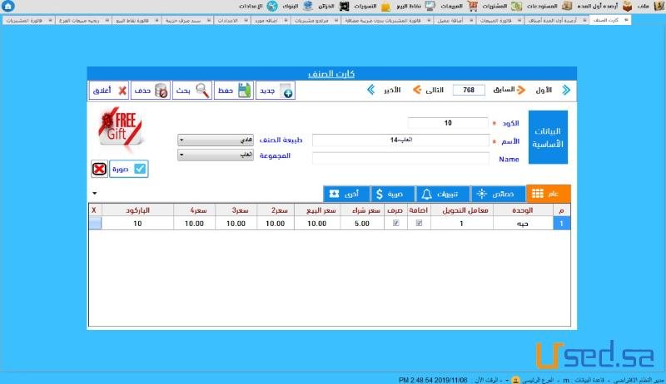Go to previous record with السابق arrow
Image resolution: width=666 pixels, height=384 pixels.
coord(521,90)
